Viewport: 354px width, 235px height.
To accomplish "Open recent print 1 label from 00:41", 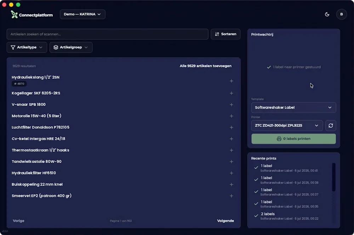I will pos(289,168).
